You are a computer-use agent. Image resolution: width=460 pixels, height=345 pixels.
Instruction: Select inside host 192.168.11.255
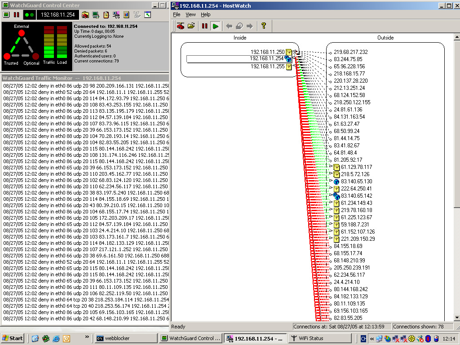(x=268, y=66)
